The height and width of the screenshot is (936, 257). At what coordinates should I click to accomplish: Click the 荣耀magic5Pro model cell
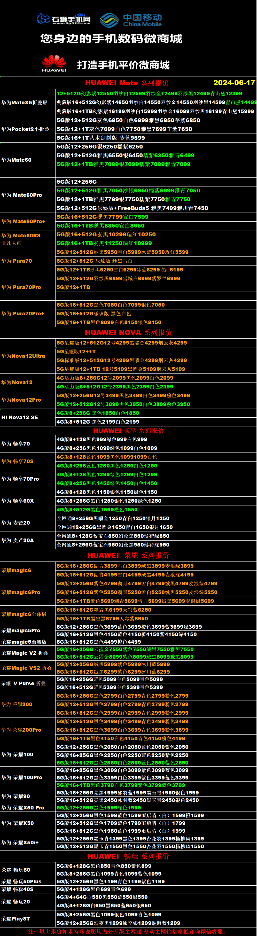28,630
